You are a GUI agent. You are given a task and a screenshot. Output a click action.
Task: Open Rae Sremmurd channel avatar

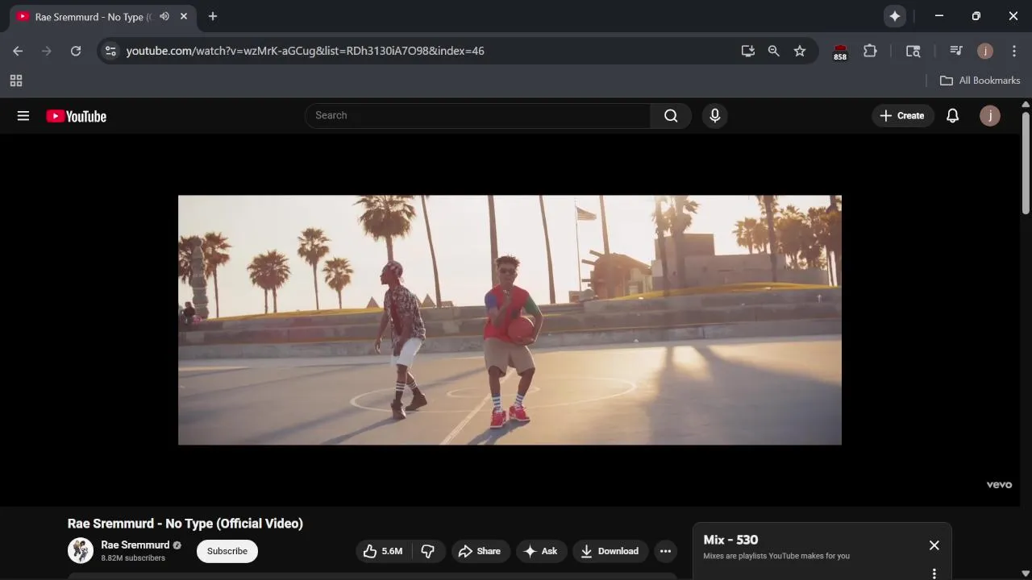[x=81, y=551]
